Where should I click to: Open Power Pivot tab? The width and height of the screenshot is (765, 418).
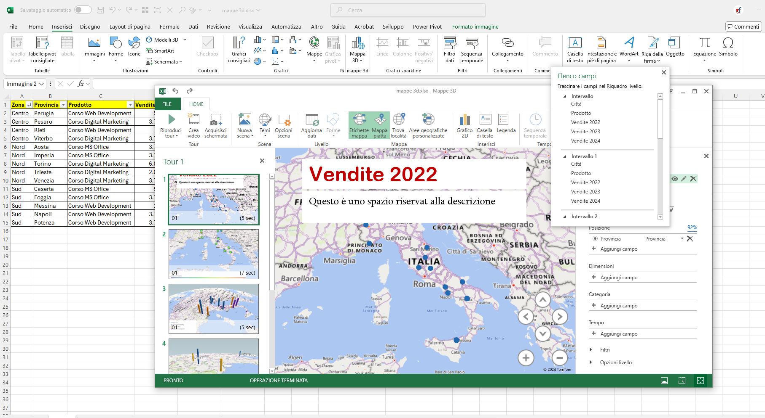pos(427,26)
